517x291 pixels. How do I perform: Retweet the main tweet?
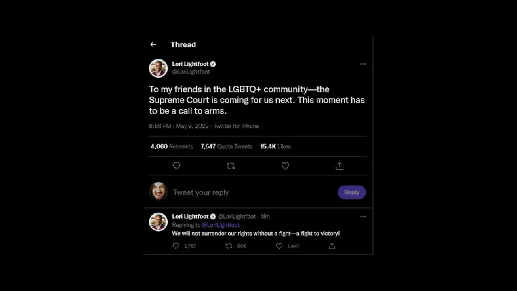coord(231,166)
